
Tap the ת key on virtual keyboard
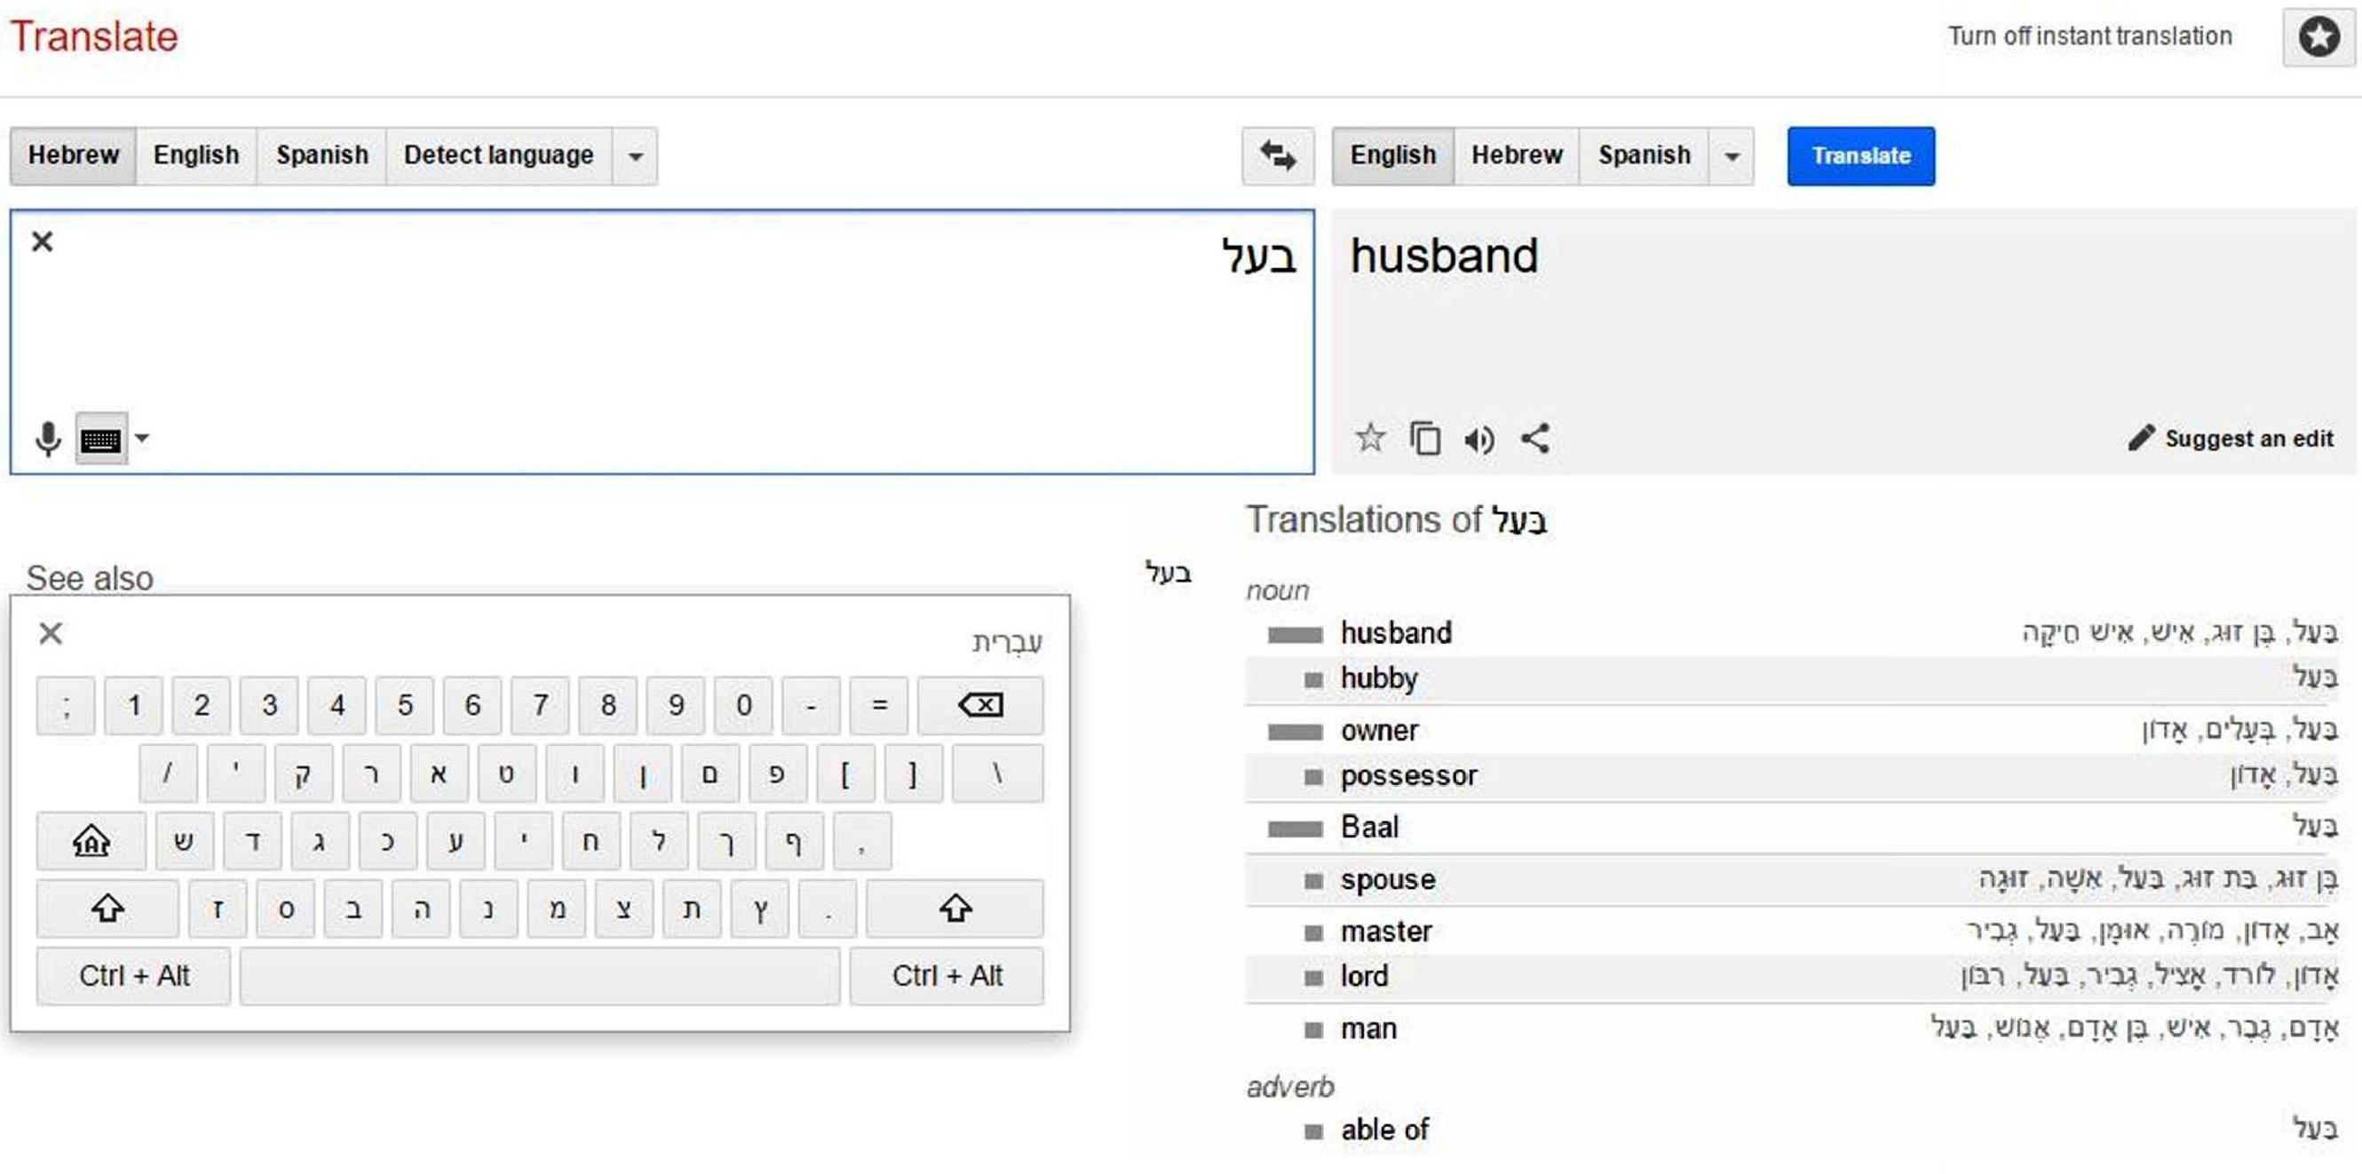[693, 908]
